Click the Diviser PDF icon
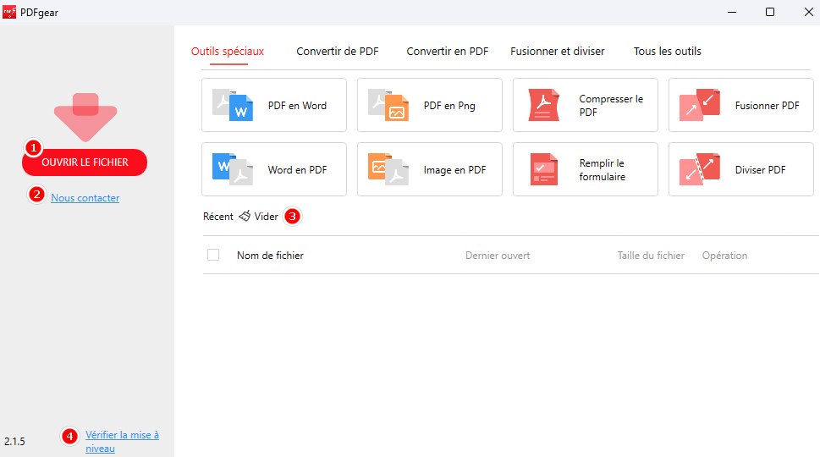This screenshot has height=457, width=820. pos(700,169)
